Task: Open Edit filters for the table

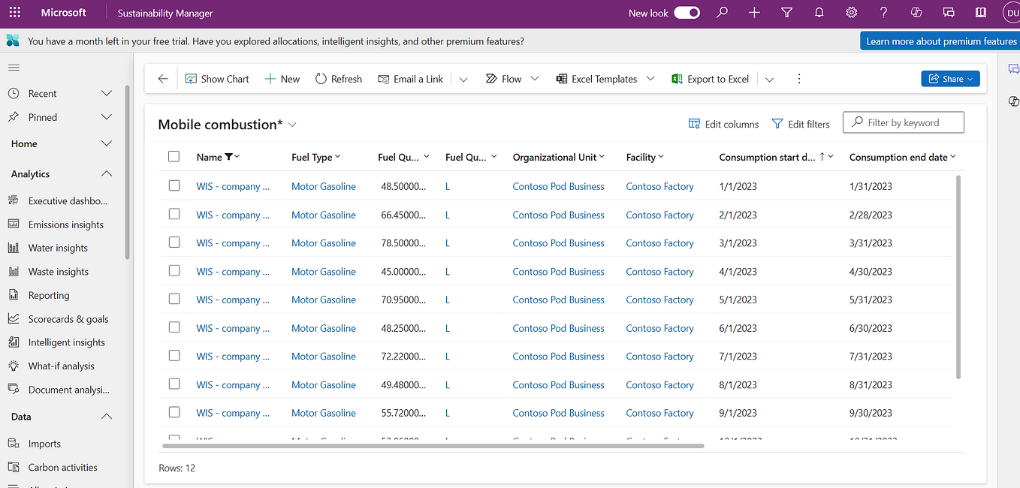Action: [x=801, y=124]
